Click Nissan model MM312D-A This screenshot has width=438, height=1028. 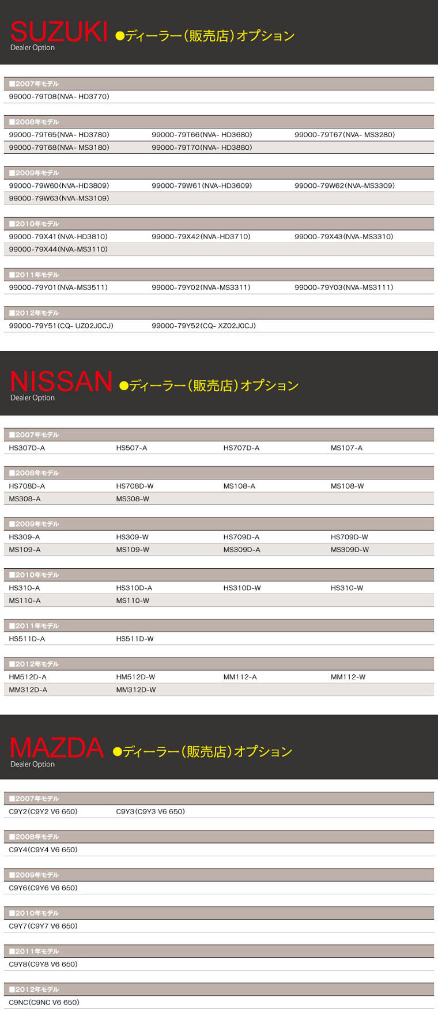tap(28, 690)
